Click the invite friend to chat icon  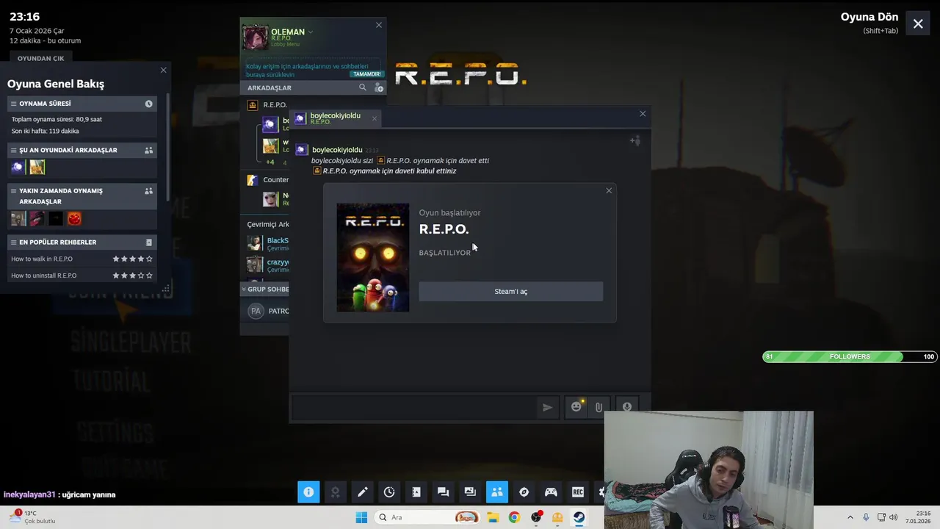[634, 140]
